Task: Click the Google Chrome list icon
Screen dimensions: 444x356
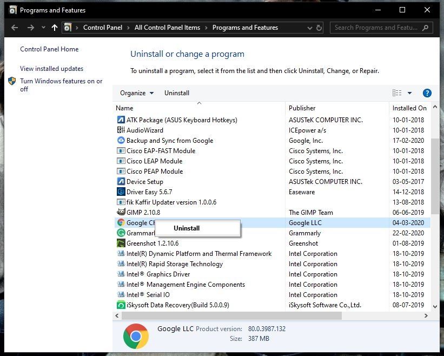Action: 121,222
